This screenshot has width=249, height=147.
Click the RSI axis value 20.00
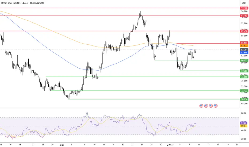pos(244,139)
